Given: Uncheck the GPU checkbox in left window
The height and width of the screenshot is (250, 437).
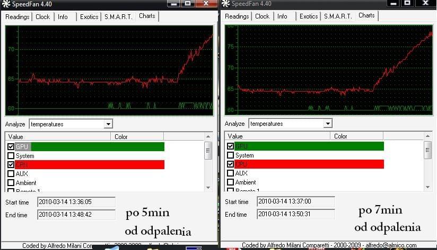Looking at the screenshot, I should click(11, 146).
